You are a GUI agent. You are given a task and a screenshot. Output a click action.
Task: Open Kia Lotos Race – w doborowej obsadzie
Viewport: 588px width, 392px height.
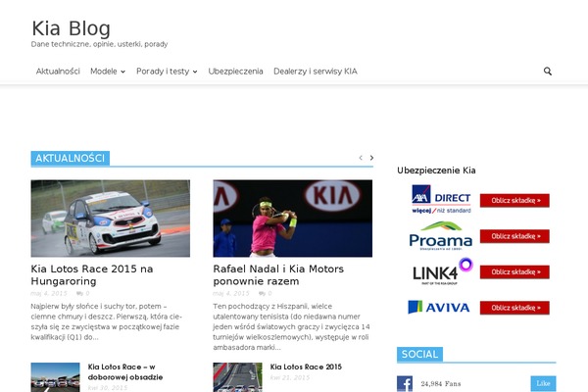coord(125,371)
